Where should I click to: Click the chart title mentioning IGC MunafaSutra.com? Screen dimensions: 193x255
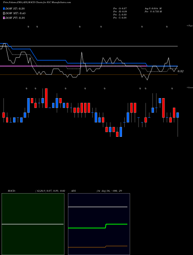tap(37, 2)
